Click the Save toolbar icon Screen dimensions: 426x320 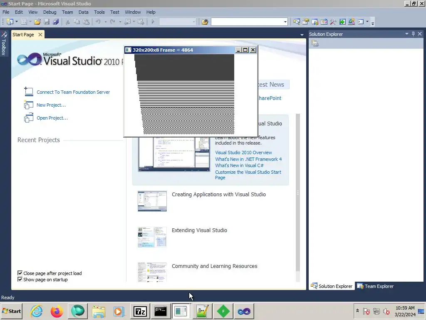47,22
